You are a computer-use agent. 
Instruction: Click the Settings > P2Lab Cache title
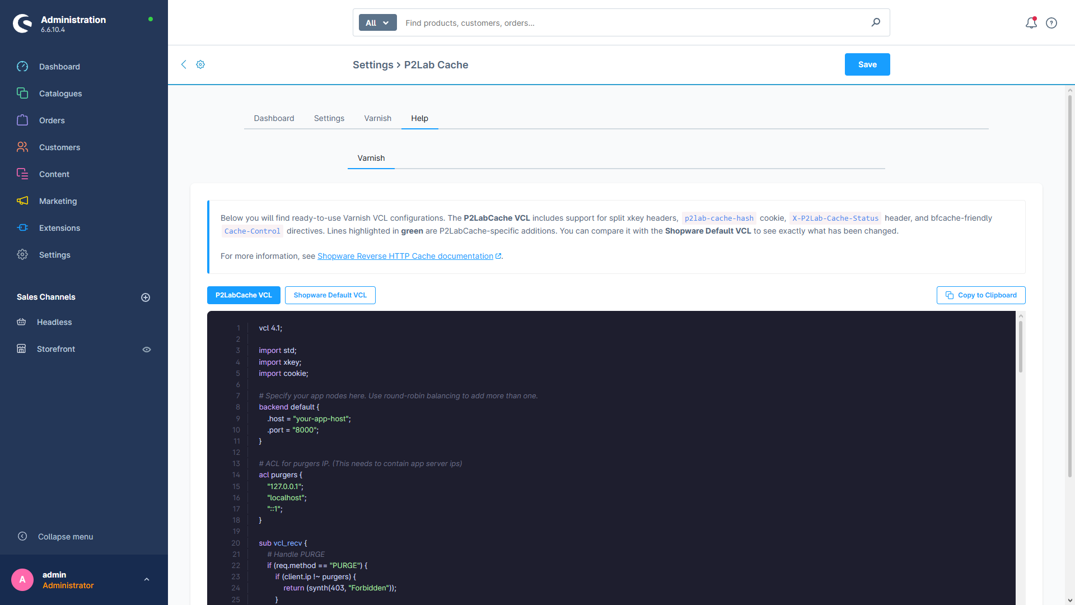410,65
